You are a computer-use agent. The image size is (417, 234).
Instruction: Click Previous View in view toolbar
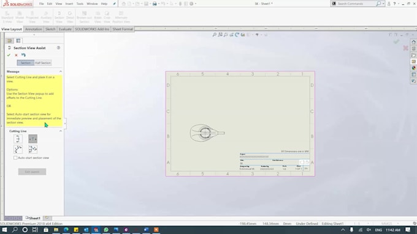[226, 35]
